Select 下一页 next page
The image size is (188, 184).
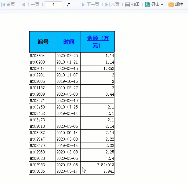93,5
